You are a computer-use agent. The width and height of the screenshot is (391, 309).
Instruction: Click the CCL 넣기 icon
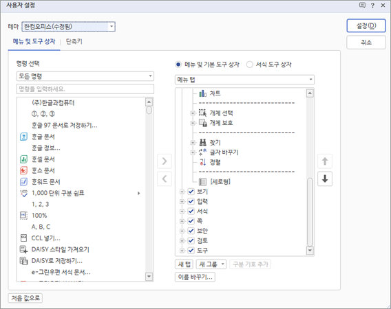click(23, 238)
